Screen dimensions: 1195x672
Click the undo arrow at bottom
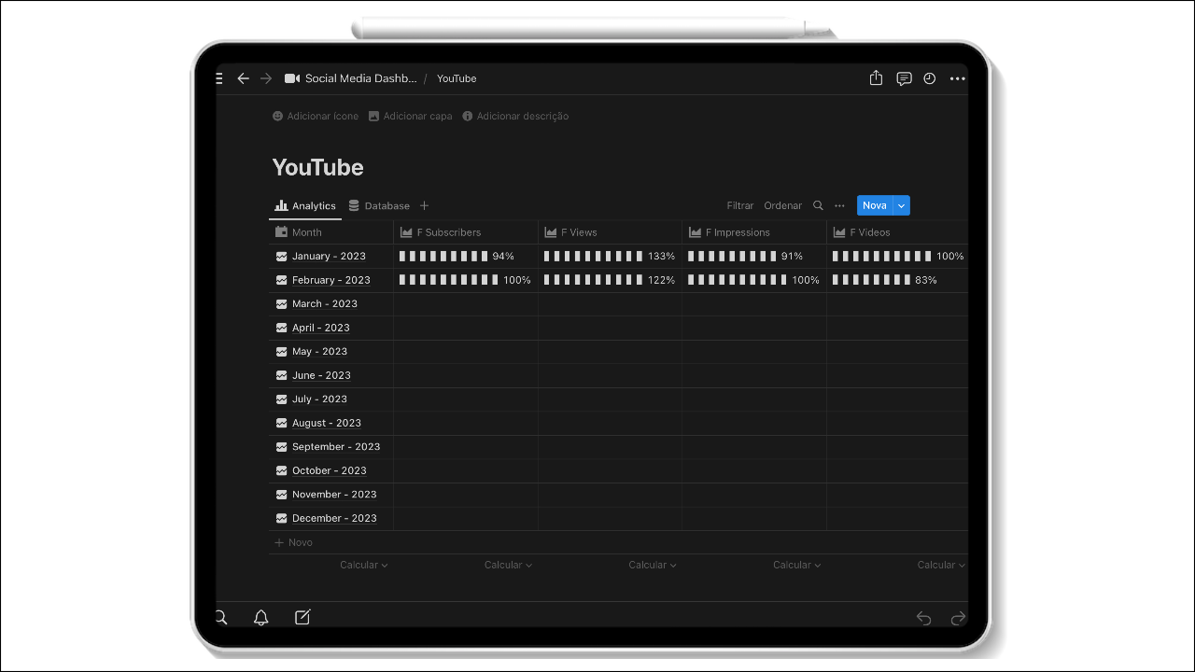pyautogui.click(x=923, y=618)
